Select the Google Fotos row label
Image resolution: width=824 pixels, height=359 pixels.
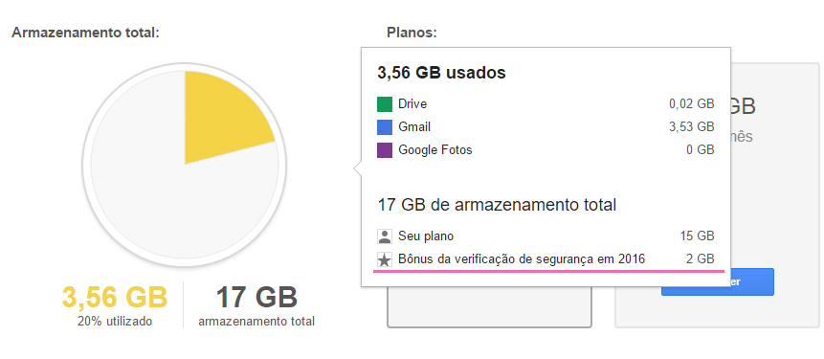[435, 150]
